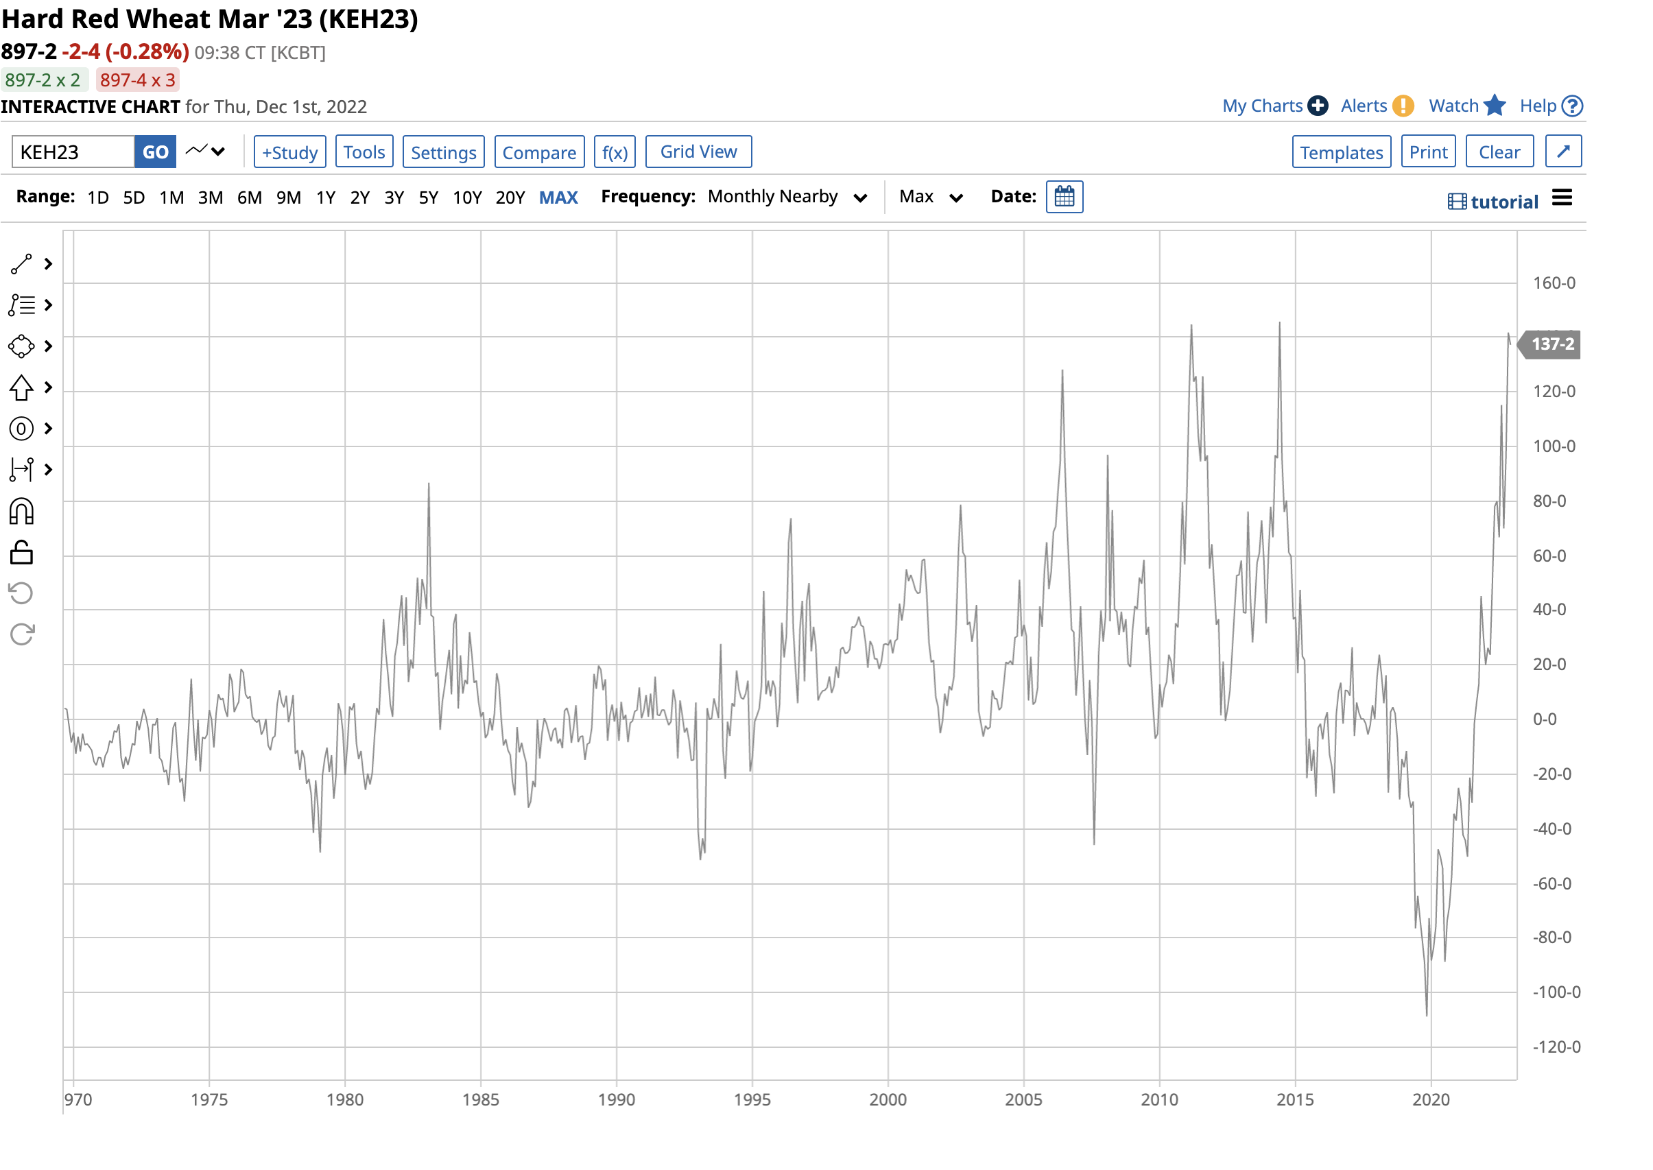Click the redo arrow icon

(x=21, y=634)
